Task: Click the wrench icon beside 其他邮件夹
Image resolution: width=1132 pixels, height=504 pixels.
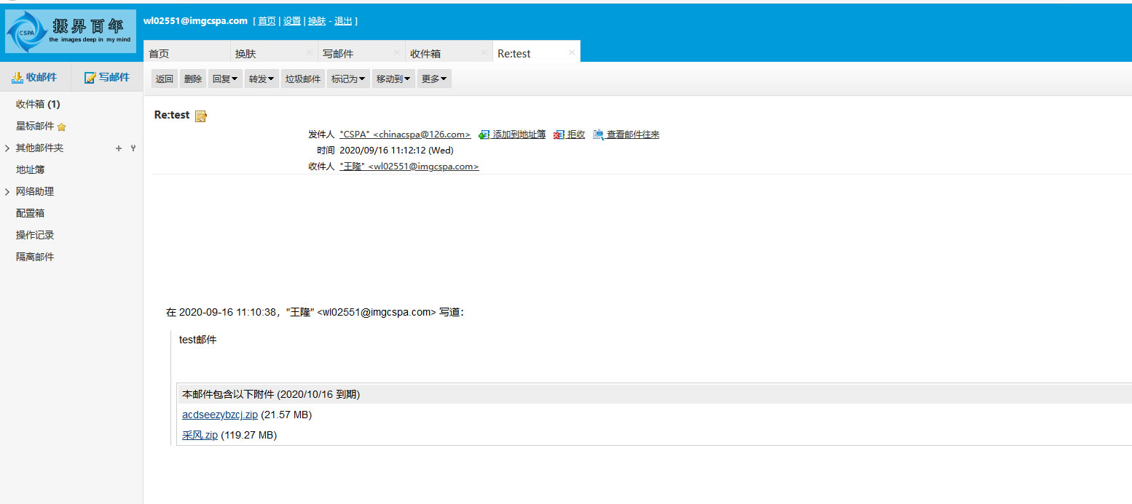Action: tap(133, 148)
